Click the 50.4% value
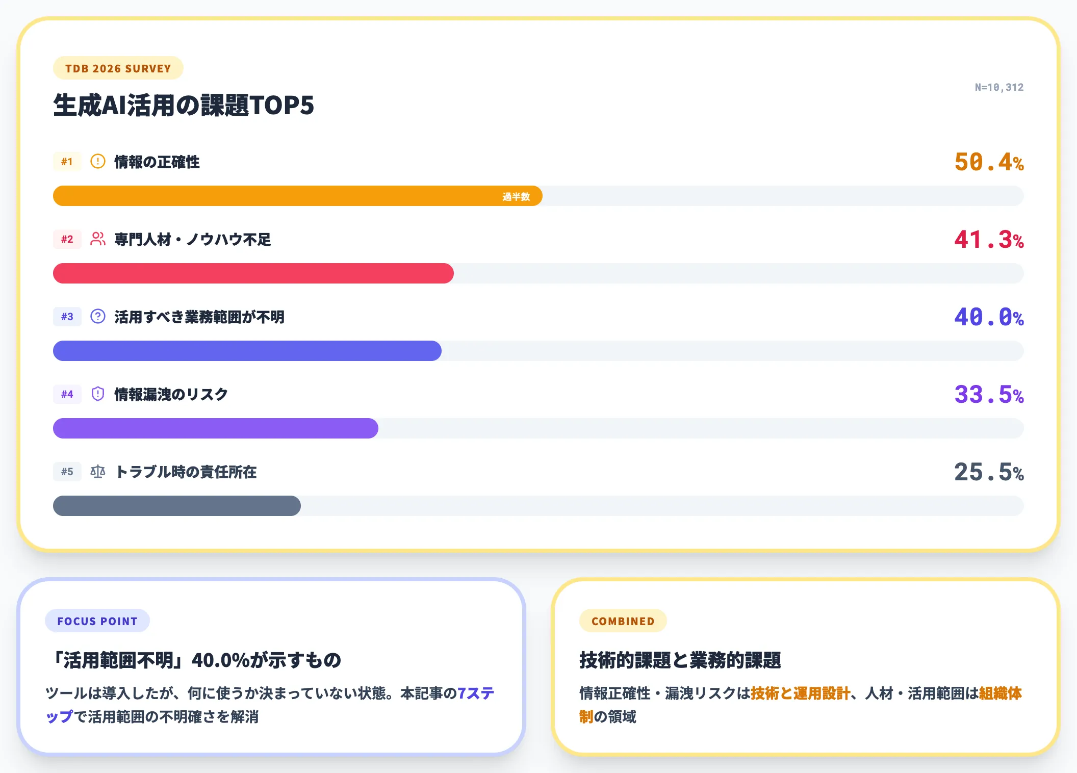 pyautogui.click(x=989, y=162)
